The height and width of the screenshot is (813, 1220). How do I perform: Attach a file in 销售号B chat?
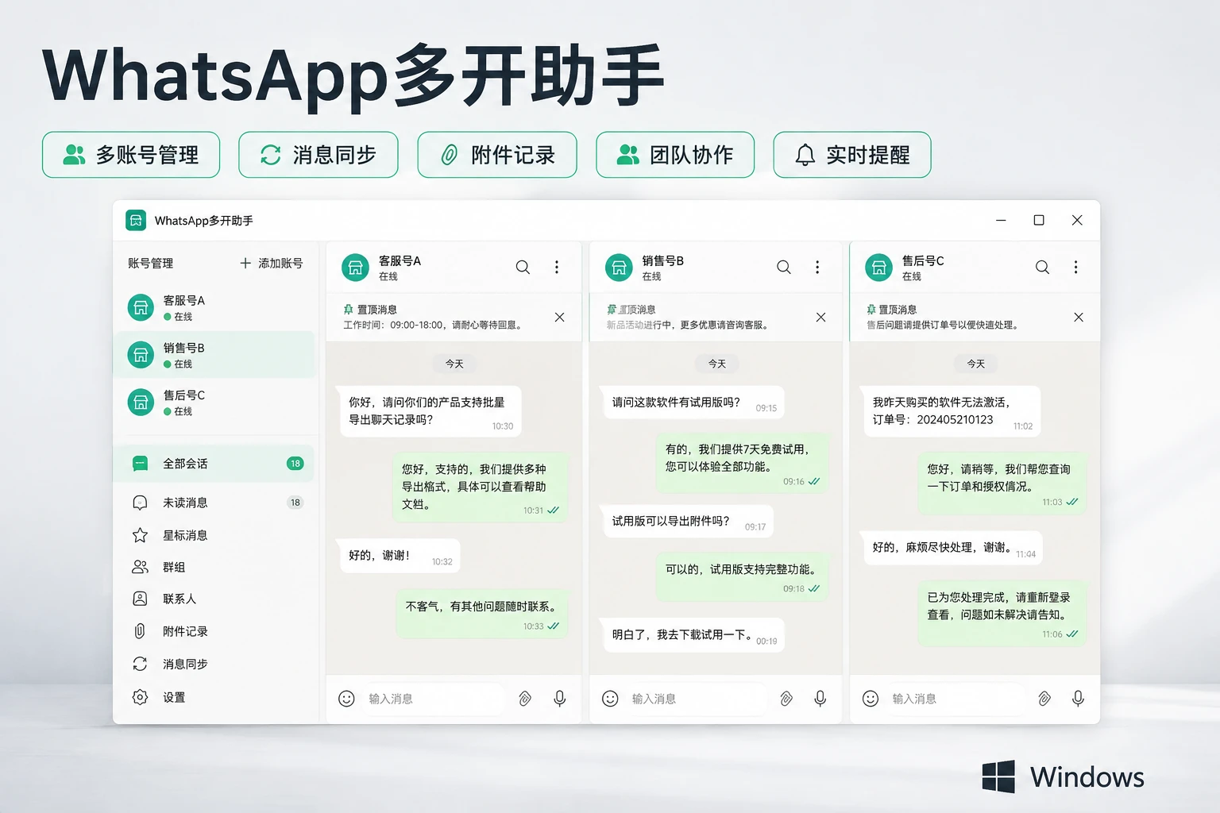786,699
